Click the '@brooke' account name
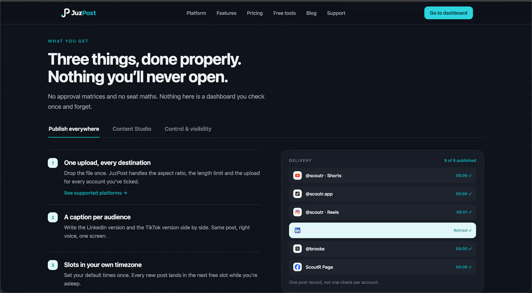 315,249
